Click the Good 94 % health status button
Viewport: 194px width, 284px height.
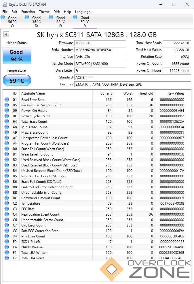point(17,55)
